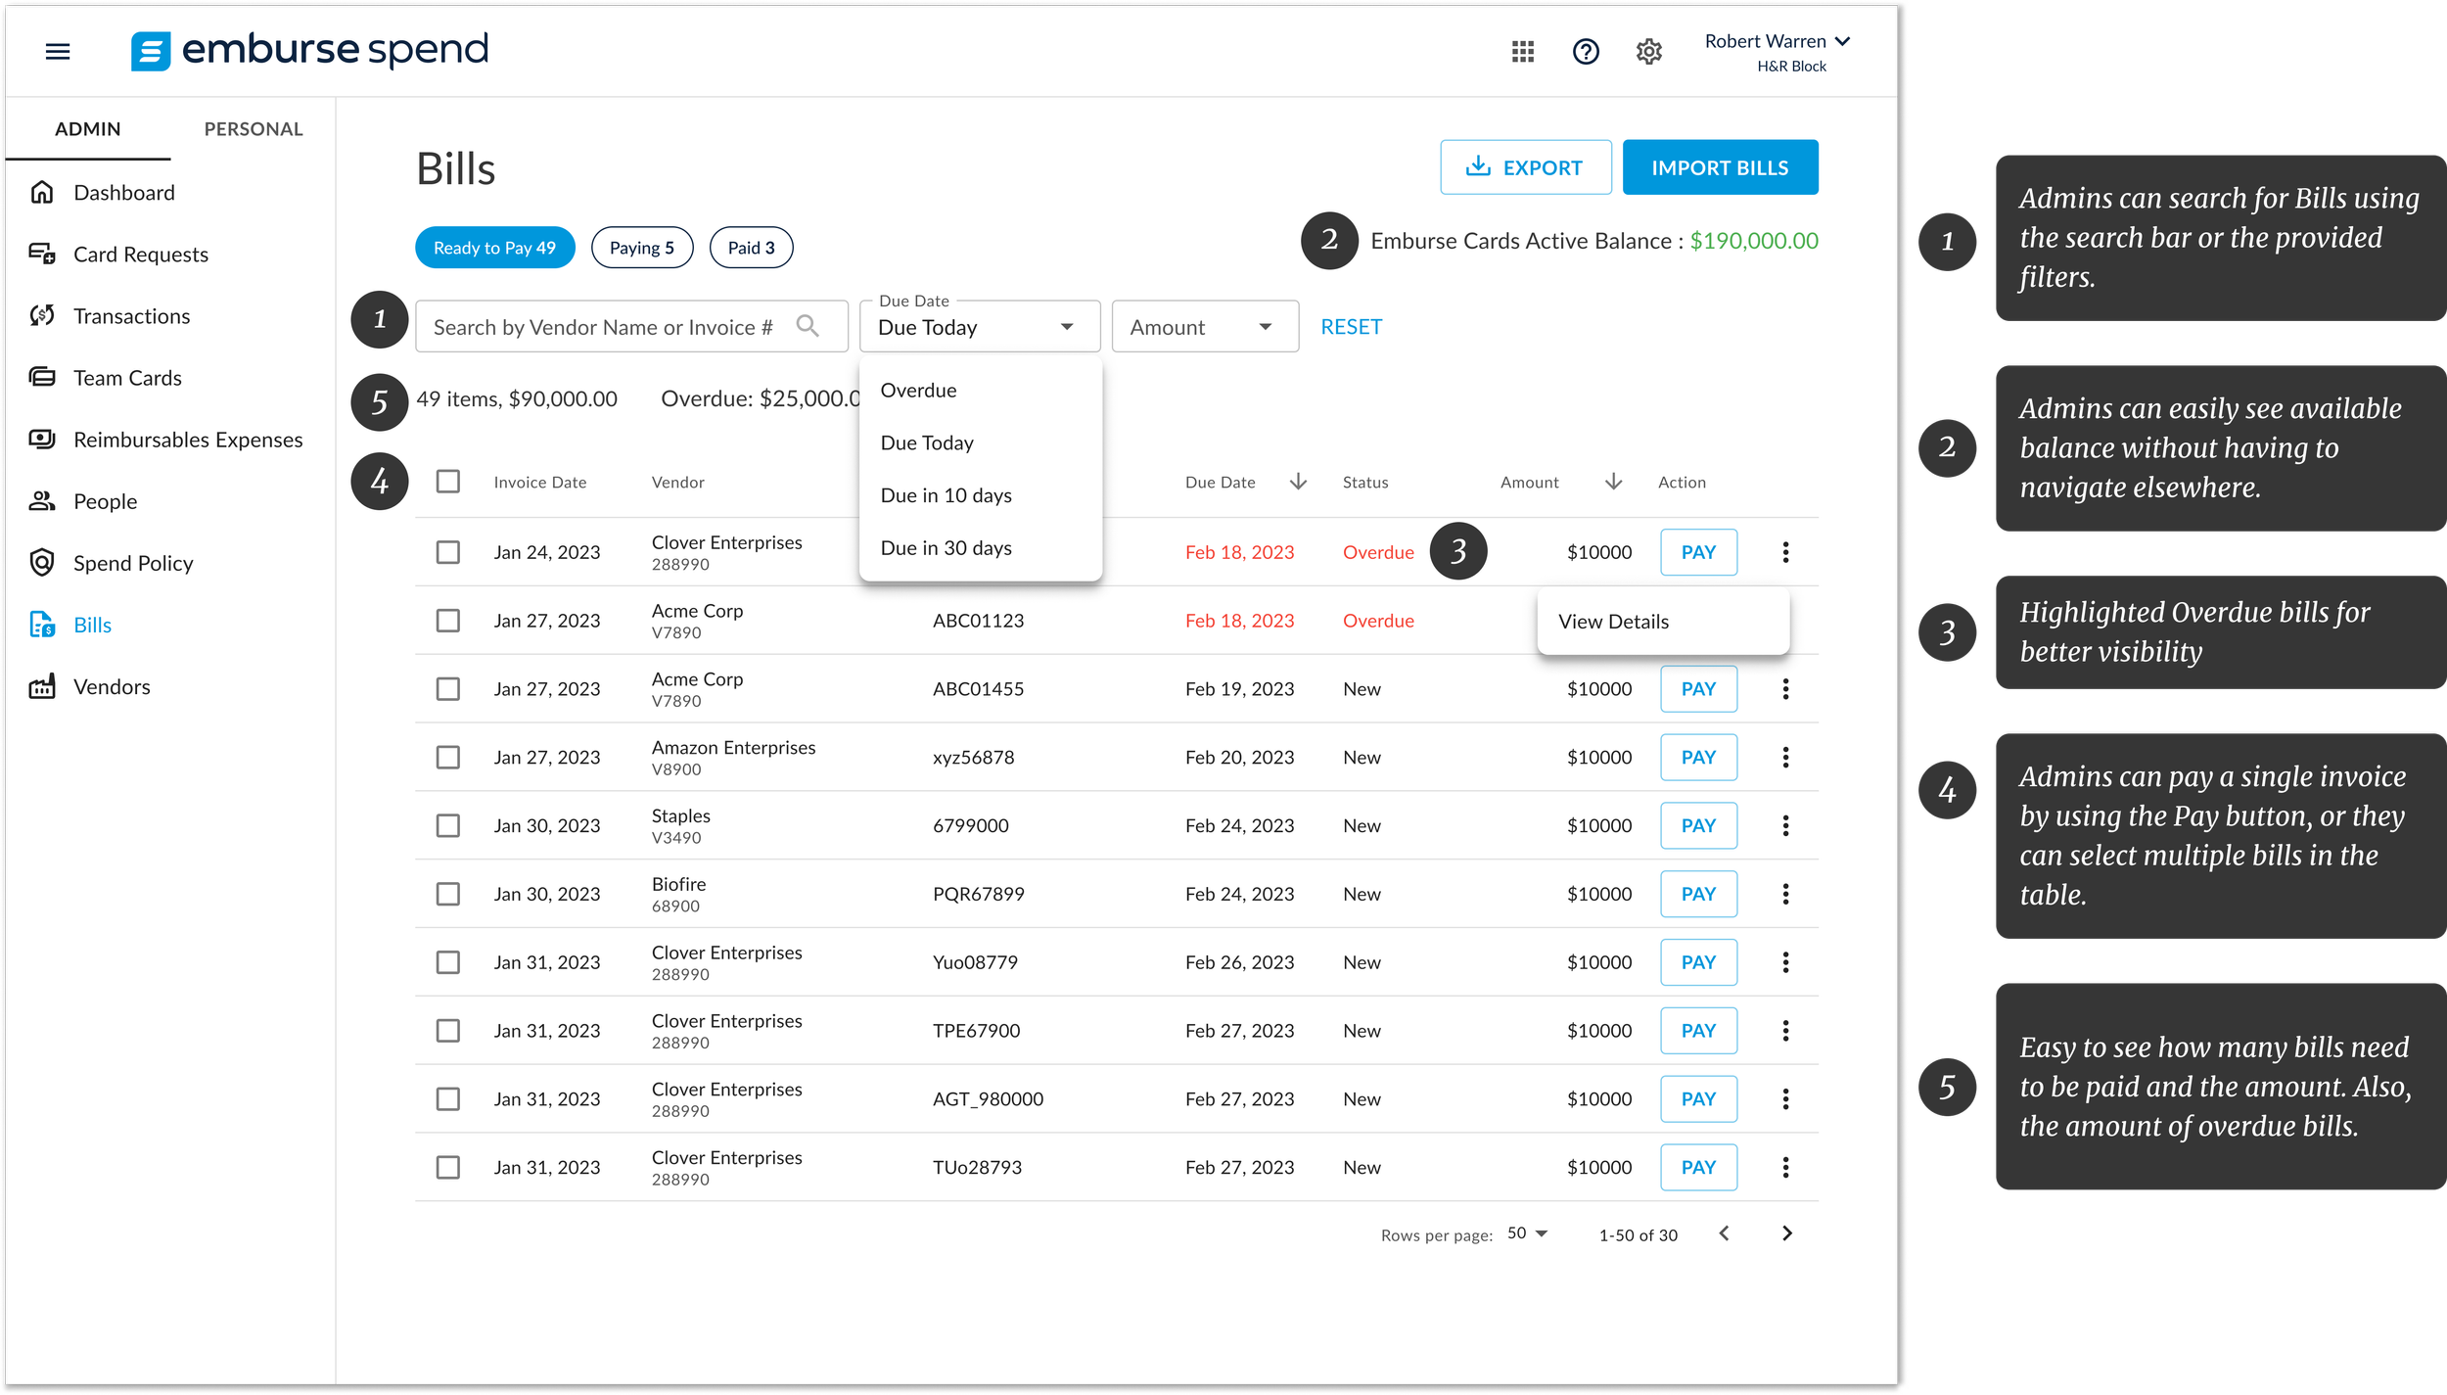Focus the vendor name or invoice search field
The height and width of the screenshot is (1395, 2447).
pos(631,326)
